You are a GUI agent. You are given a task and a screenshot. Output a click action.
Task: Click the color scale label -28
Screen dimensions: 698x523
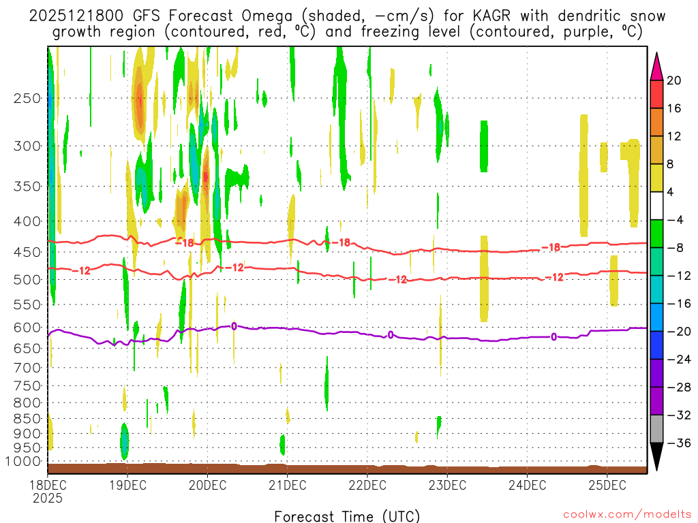[x=679, y=387]
